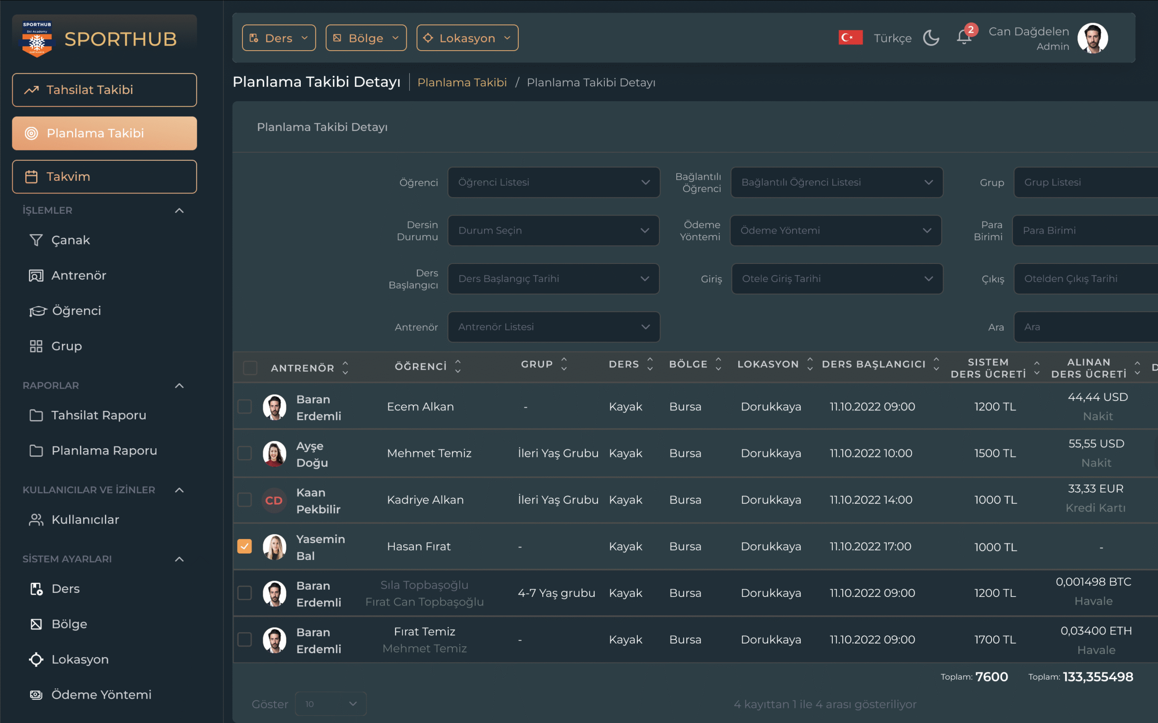1158x723 pixels.
Task: Expand the Ödeme Yöntemi filter dropdown
Action: 835,230
